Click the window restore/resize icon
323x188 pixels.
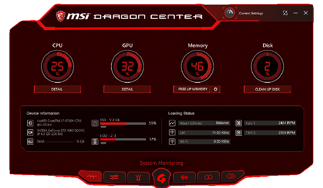coord(285,13)
